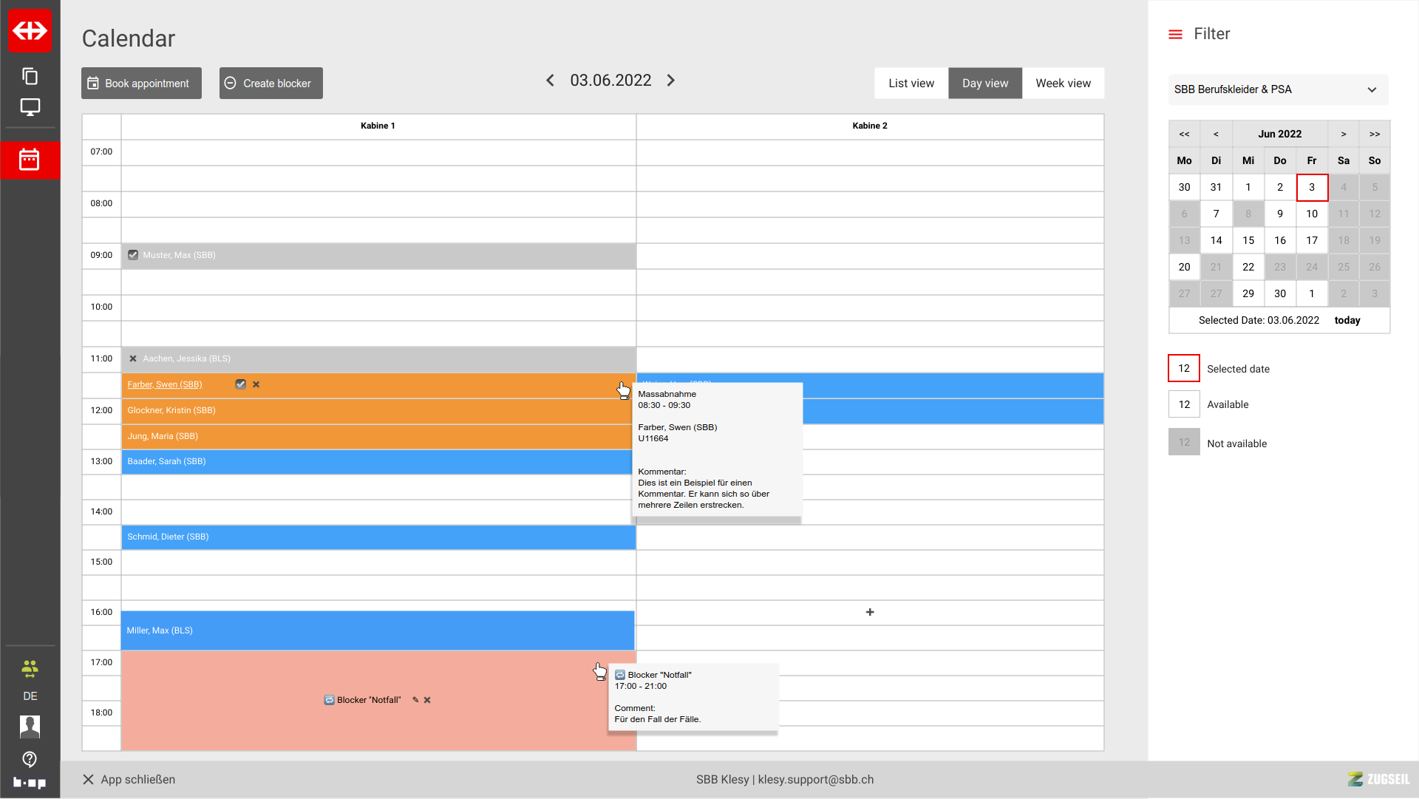Switch to List view tab
1419x799 pixels.
[911, 84]
